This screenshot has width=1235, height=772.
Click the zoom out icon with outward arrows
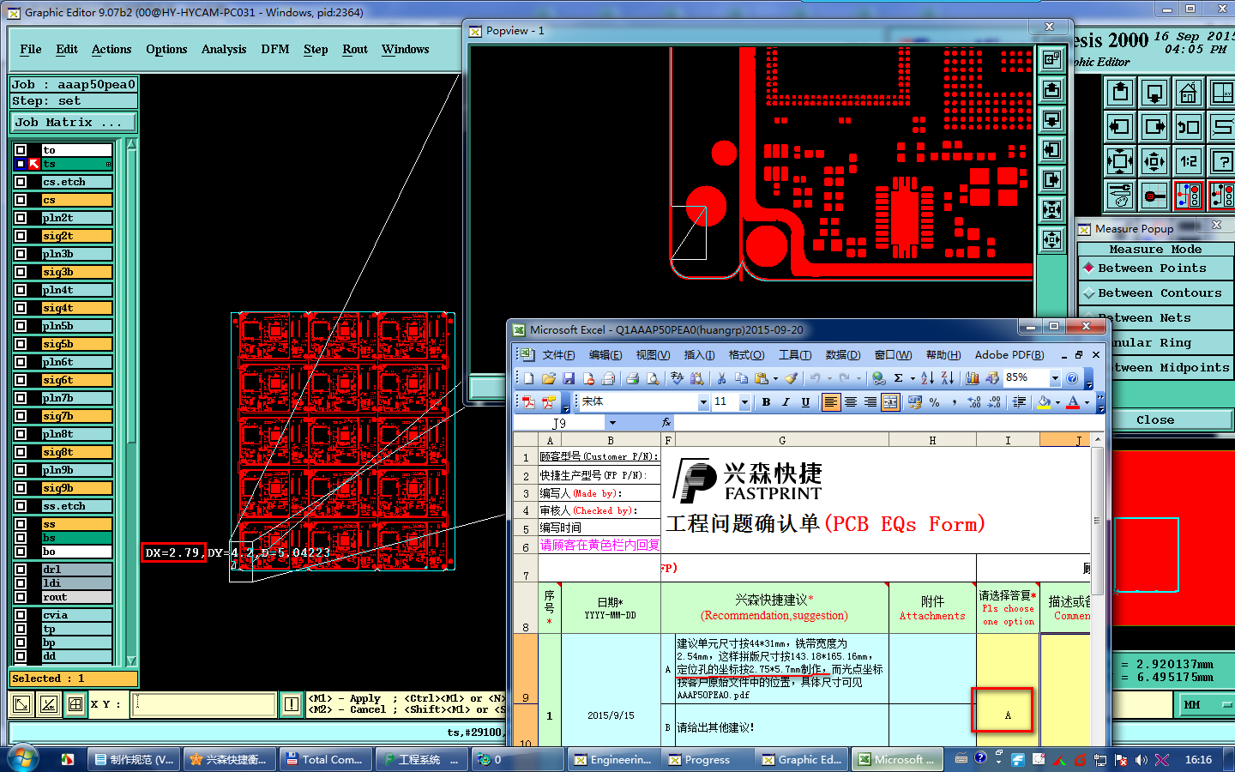click(1154, 160)
